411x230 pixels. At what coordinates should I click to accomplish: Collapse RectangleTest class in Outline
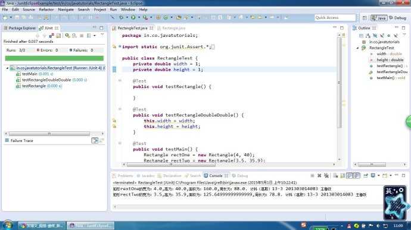pyautogui.click(x=357, y=48)
